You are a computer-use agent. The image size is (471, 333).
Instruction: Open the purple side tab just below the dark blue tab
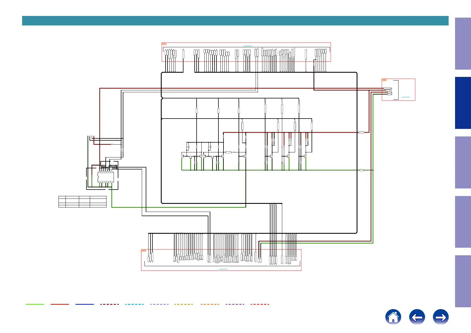[x=463, y=162]
